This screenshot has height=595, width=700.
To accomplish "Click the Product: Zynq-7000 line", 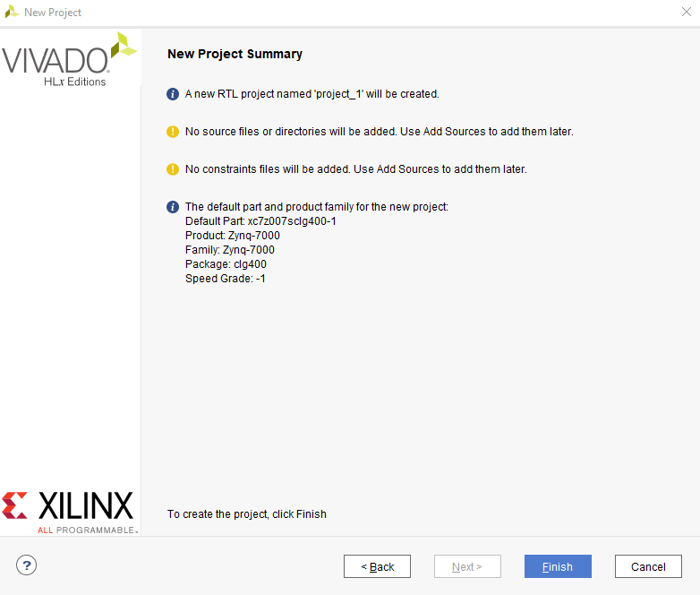I will [233, 236].
